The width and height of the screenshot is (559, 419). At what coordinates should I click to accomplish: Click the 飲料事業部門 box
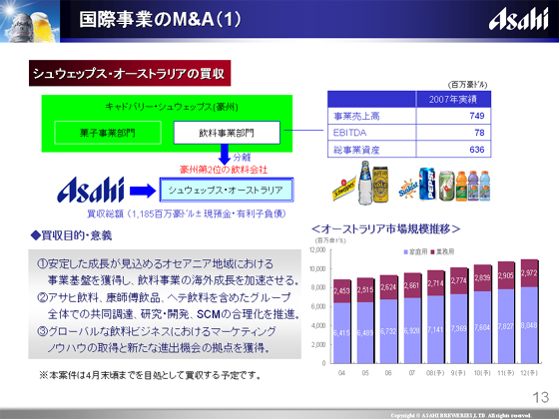pyautogui.click(x=227, y=133)
